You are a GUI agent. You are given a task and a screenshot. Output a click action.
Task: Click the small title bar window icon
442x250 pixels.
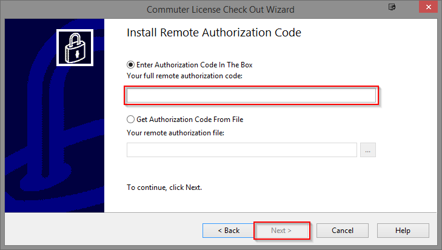click(392, 7)
